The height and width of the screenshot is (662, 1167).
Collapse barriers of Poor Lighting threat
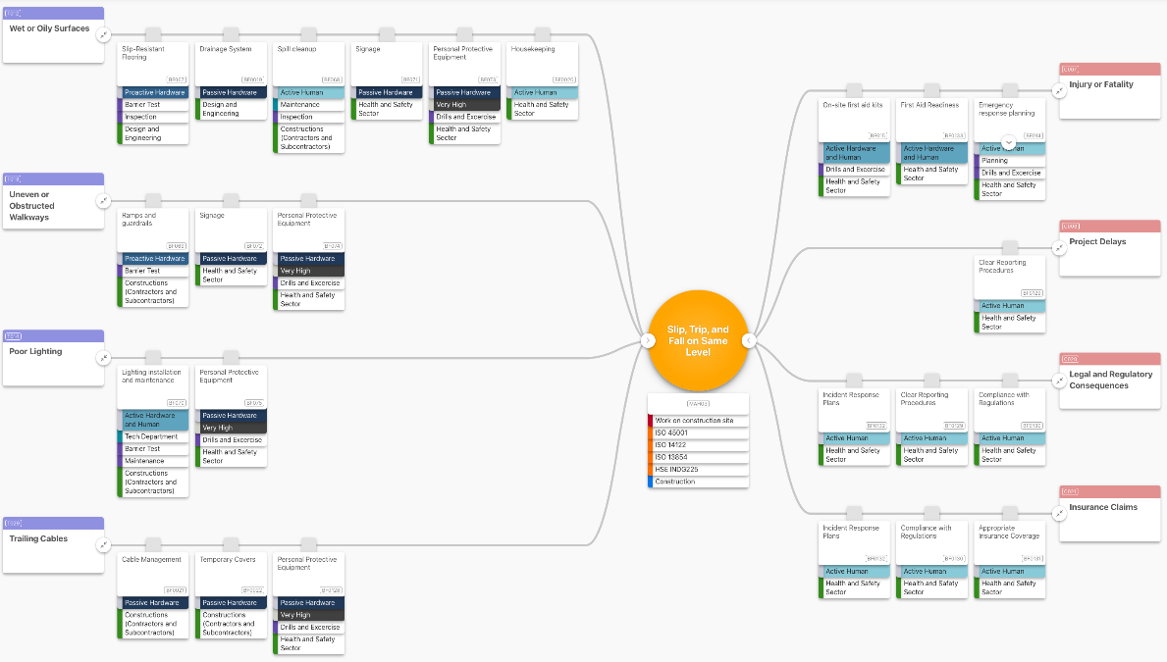tap(104, 359)
